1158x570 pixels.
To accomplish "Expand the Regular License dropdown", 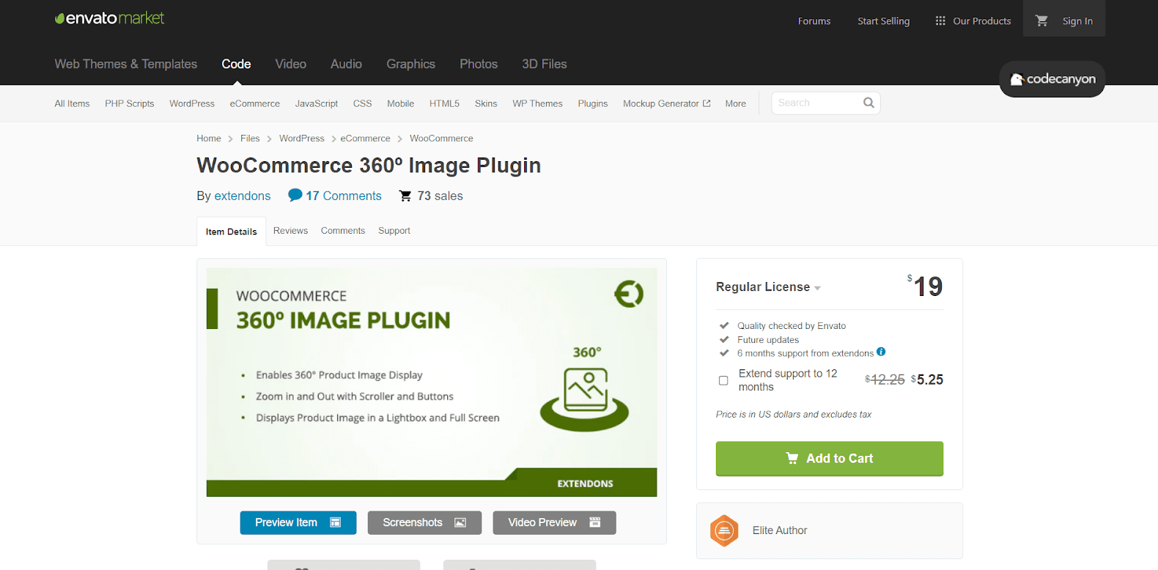I will (768, 287).
